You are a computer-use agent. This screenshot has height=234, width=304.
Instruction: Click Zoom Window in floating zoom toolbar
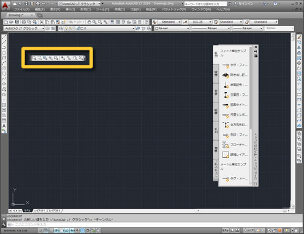(34, 58)
